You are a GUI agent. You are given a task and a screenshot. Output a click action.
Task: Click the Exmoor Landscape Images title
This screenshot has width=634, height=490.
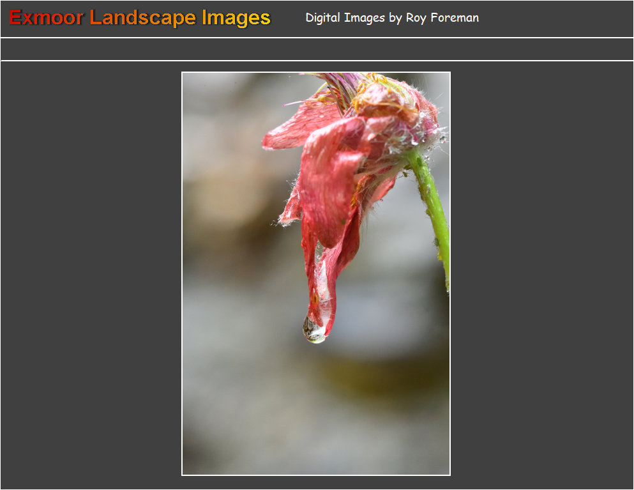[x=140, y=18]
